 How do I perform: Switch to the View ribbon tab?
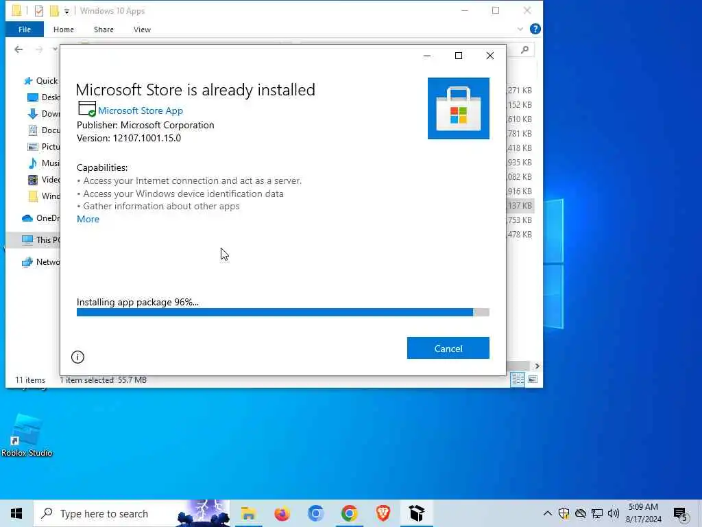pos(142,30)
